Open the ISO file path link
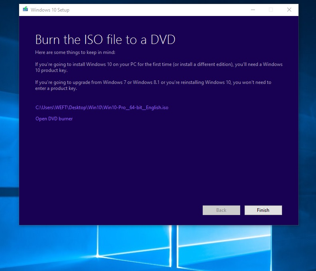This screenshot has height=271, width=316. (102, 108)
